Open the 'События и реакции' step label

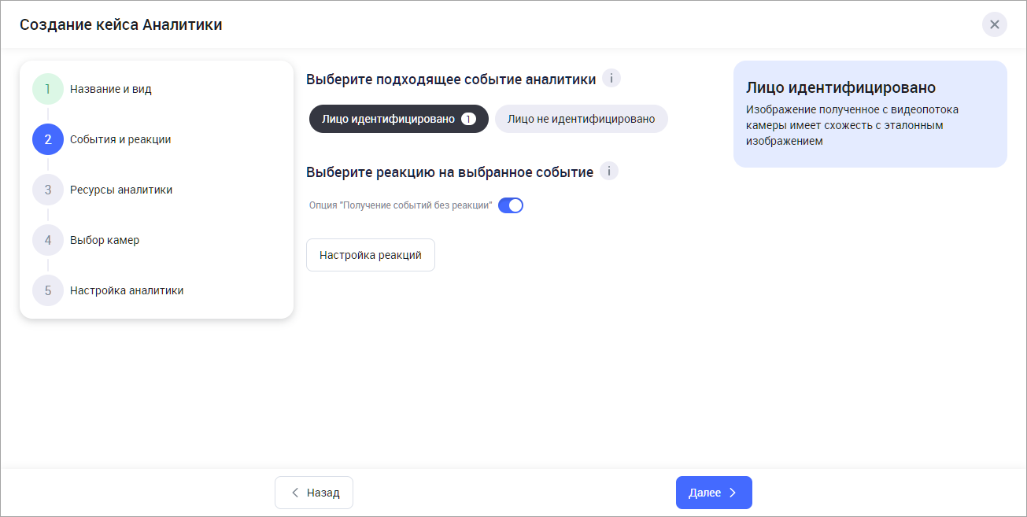coord(120,139)
